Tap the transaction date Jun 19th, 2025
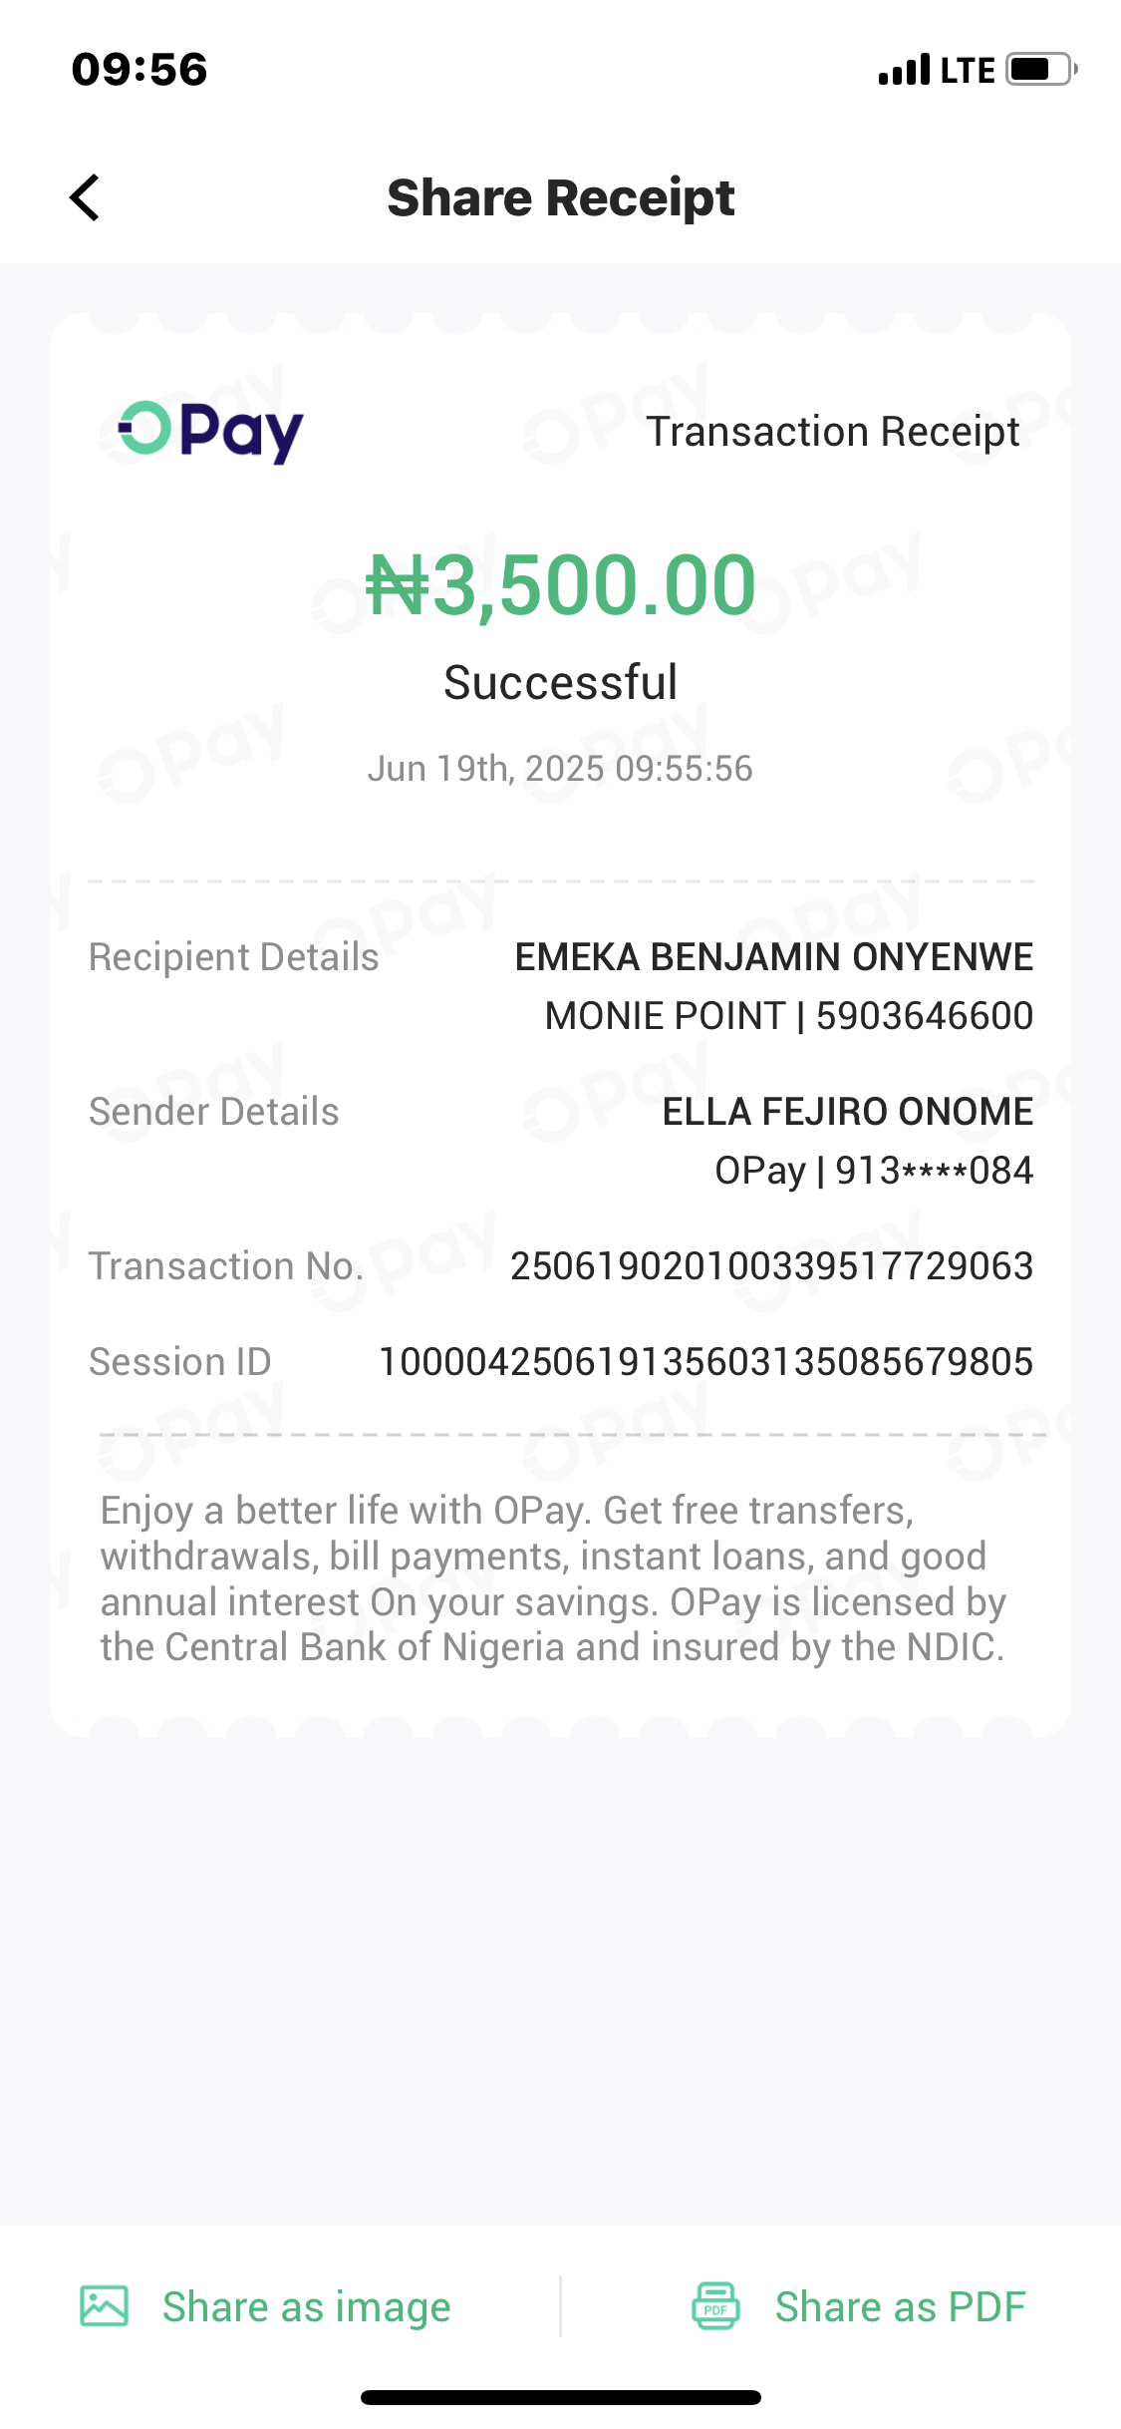1121x2429 pixels. [560, 769]
